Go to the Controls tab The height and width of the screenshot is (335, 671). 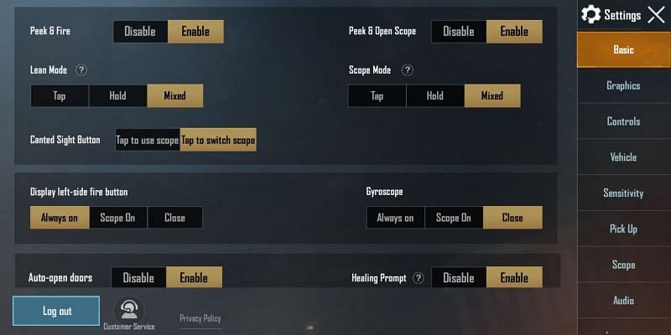pyautogui.click(x=623, y=121)
